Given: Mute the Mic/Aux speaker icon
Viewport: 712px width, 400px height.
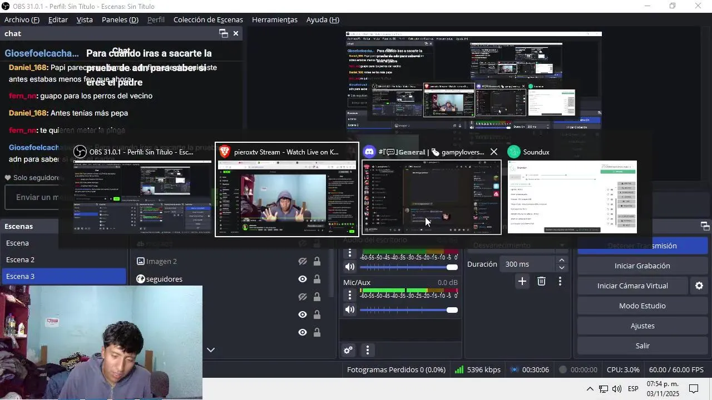Looking at the screenshot, I should 350,310.
